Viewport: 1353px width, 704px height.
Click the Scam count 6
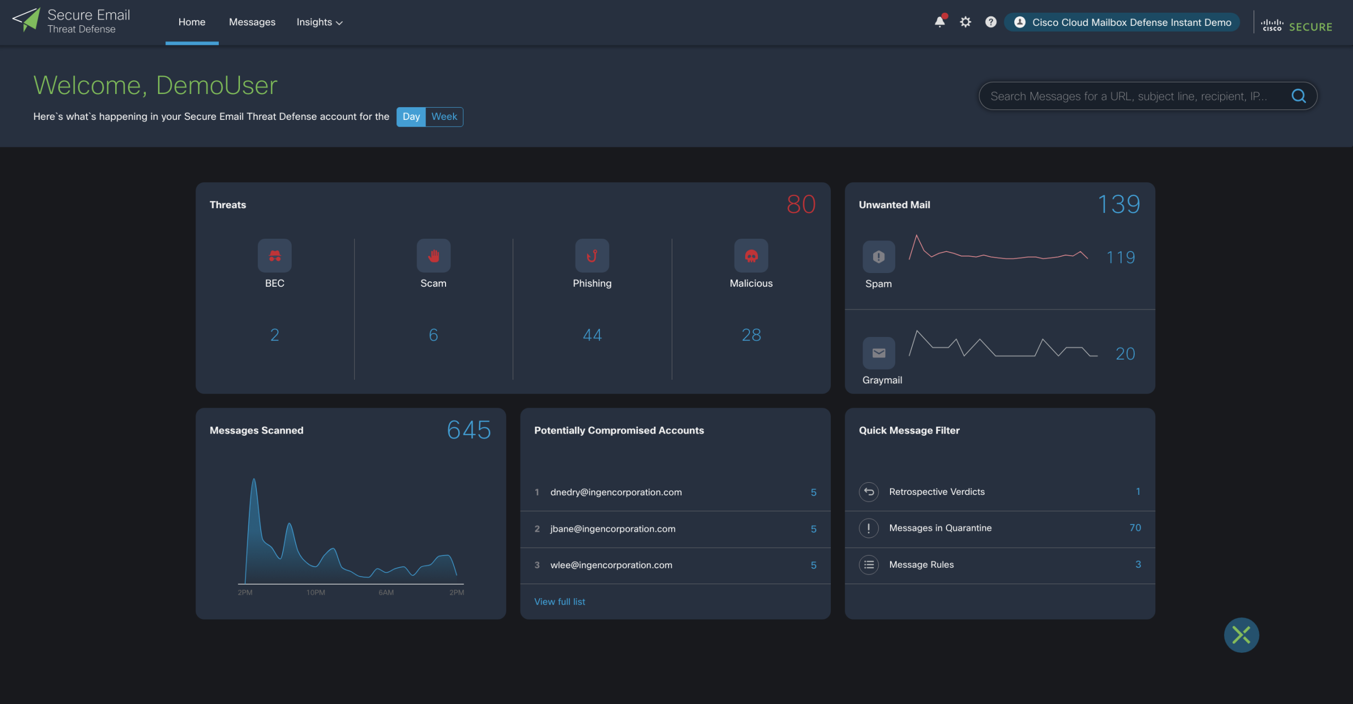click(433, 335)
